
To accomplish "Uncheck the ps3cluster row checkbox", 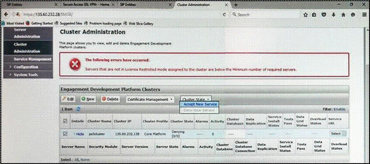I will pyautogui.click(x=65, y=134).
